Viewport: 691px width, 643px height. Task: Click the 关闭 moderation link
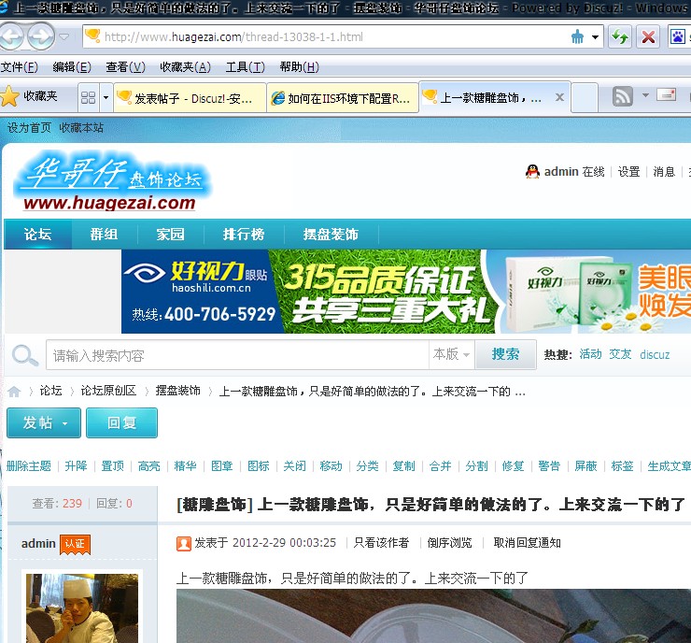coord(294,466)
